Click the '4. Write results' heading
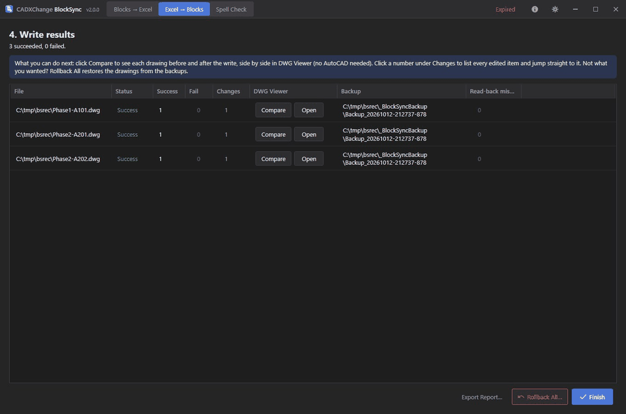Image resolution: width=626 pixels, height=414 pixels. [42, 35]
